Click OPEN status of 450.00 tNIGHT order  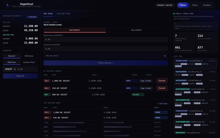tap(131, 88)
